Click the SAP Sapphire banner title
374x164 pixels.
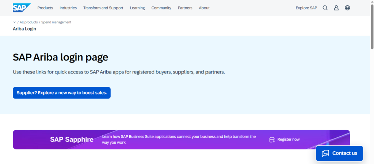tap(72, 140)
